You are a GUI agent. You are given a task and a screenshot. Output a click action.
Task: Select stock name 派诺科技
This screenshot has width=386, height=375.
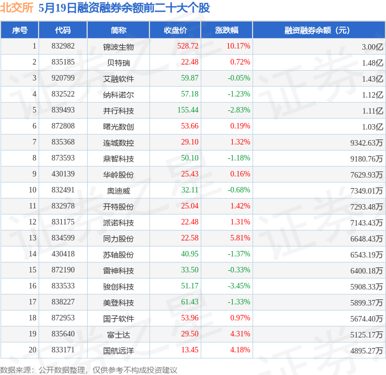point(119,223)
